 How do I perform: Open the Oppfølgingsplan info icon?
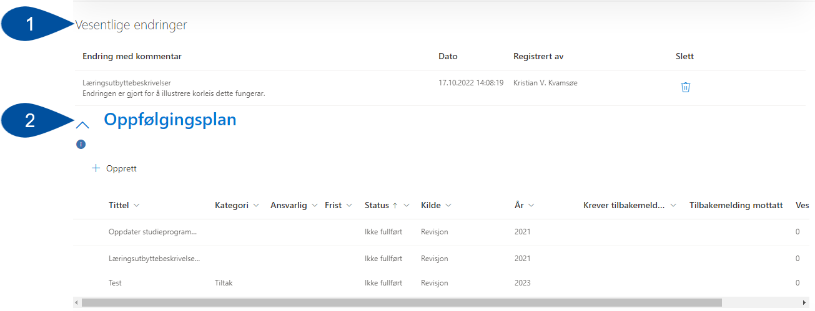tap(80, 145)
